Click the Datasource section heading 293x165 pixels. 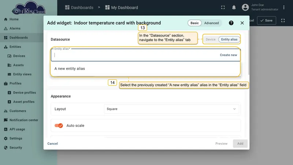[60, 40]
